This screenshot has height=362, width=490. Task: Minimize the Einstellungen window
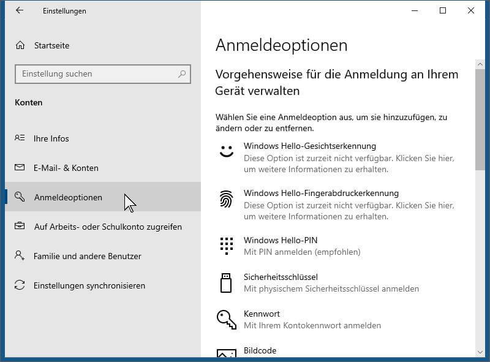(x=415, y=10)
